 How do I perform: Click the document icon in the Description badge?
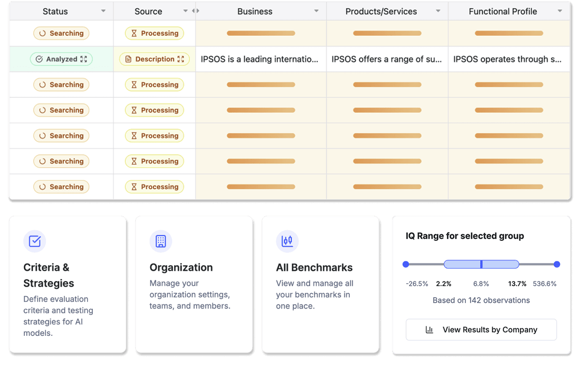128,59
